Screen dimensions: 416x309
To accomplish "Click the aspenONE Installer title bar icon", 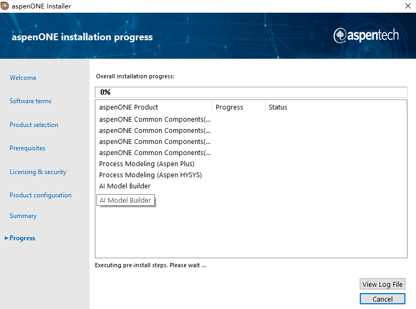I will click(x=5, y=6).
